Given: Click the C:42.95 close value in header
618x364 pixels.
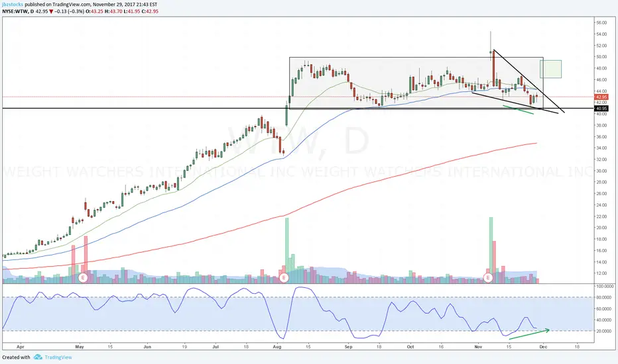Looking at the screenshot, I should [150, 11].
